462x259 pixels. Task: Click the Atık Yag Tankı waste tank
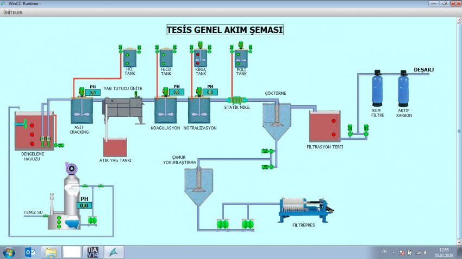pos(115,147)
